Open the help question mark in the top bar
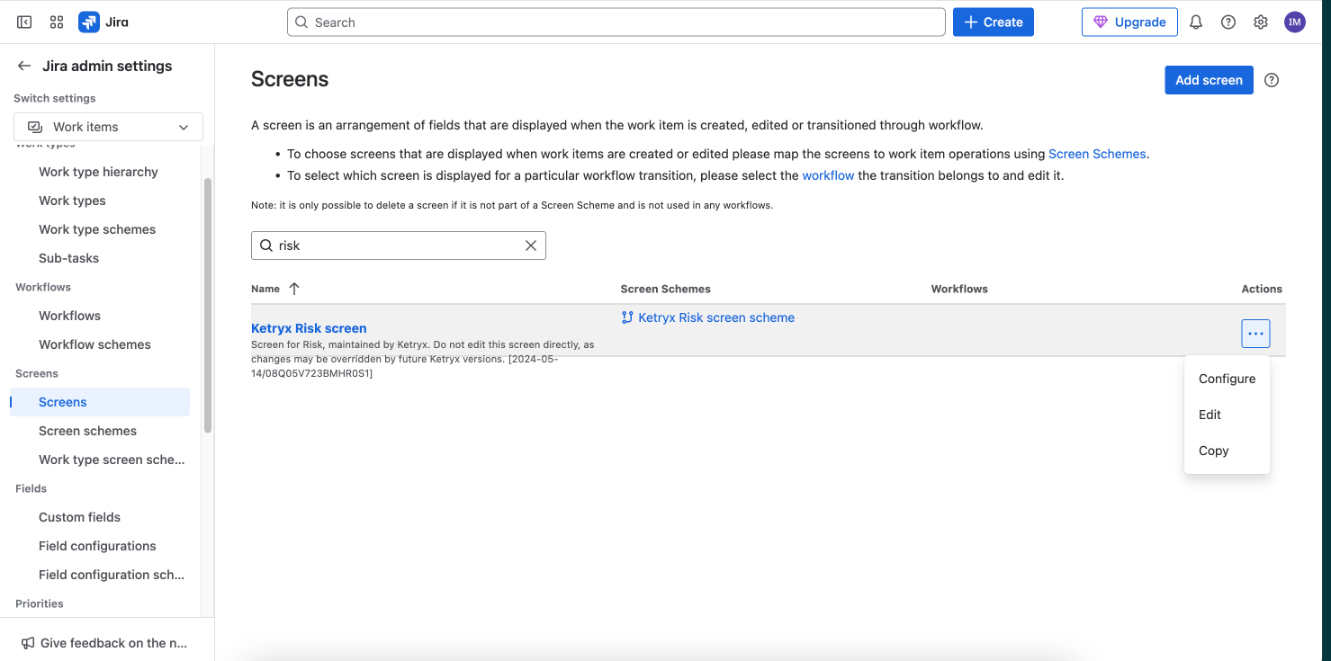This screenshot has height=661, width=1331. tap(1228, 22)
